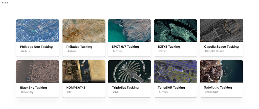
Task: Open the TripleSat Tasking palm island thumbnail
Action: coord(129,71)
